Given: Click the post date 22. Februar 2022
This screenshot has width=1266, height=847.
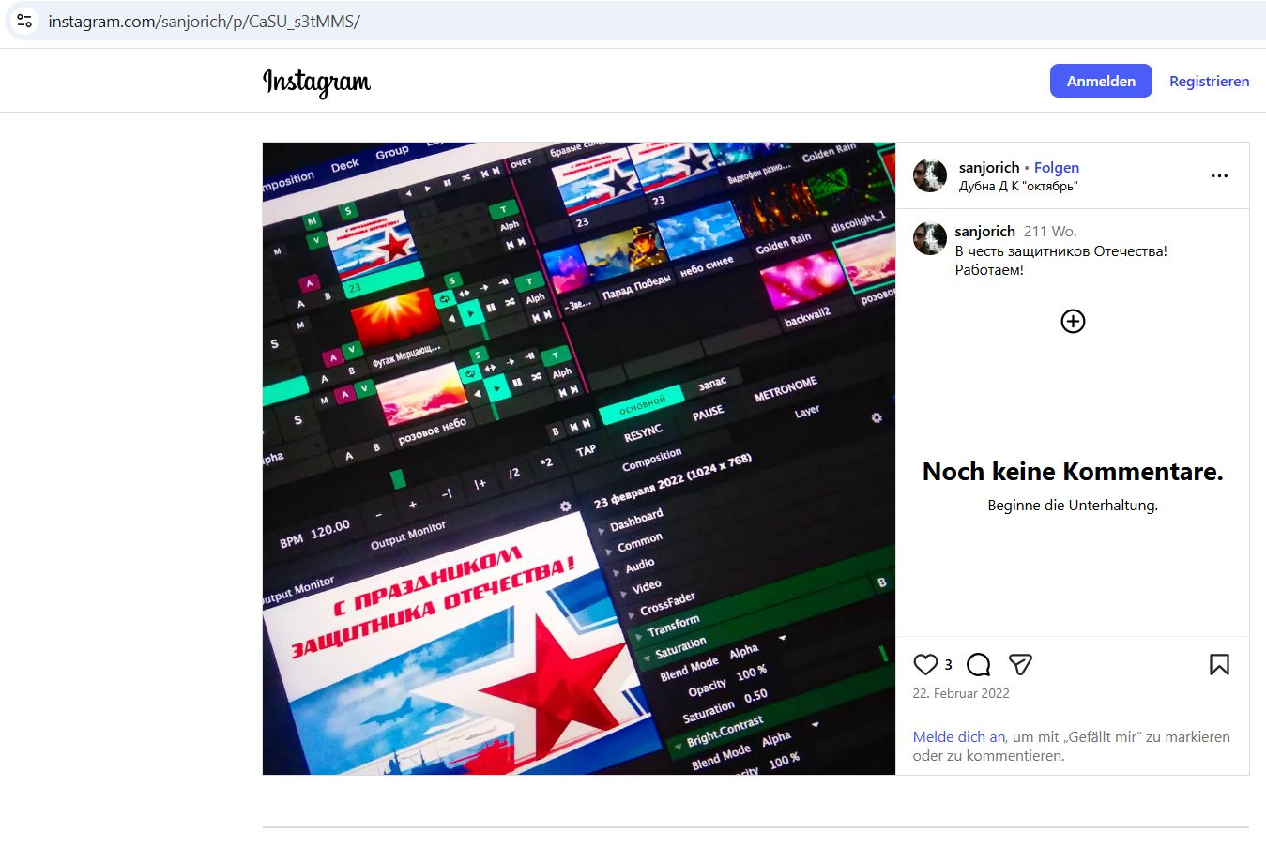Looking at the screenshot, I should [961, 693].
